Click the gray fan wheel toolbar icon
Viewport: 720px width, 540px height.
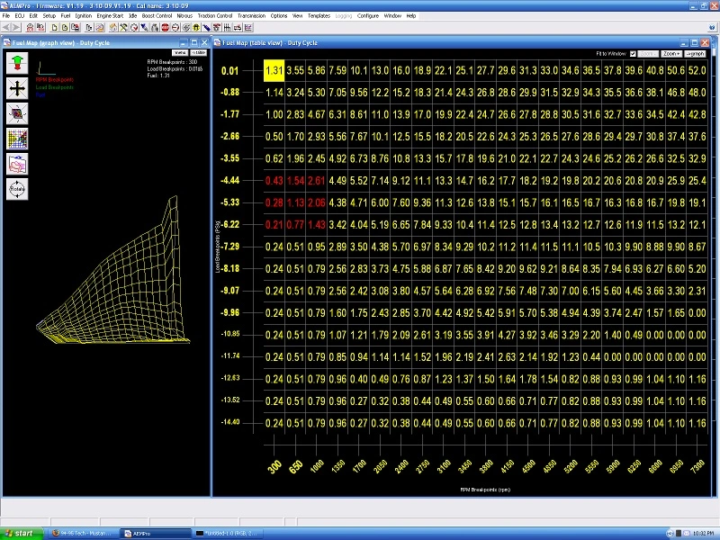(186, 28)
